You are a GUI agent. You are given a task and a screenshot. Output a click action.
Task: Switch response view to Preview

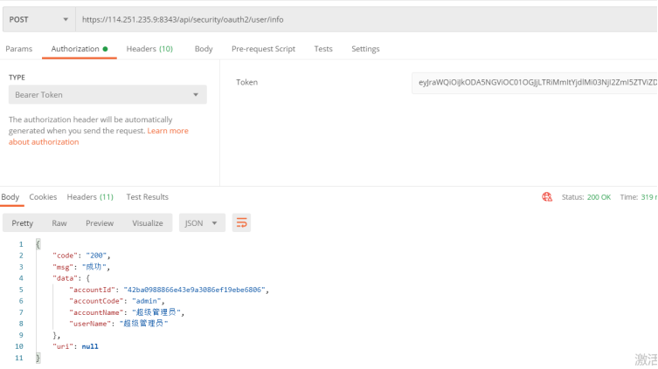click(x=100, y=223)
